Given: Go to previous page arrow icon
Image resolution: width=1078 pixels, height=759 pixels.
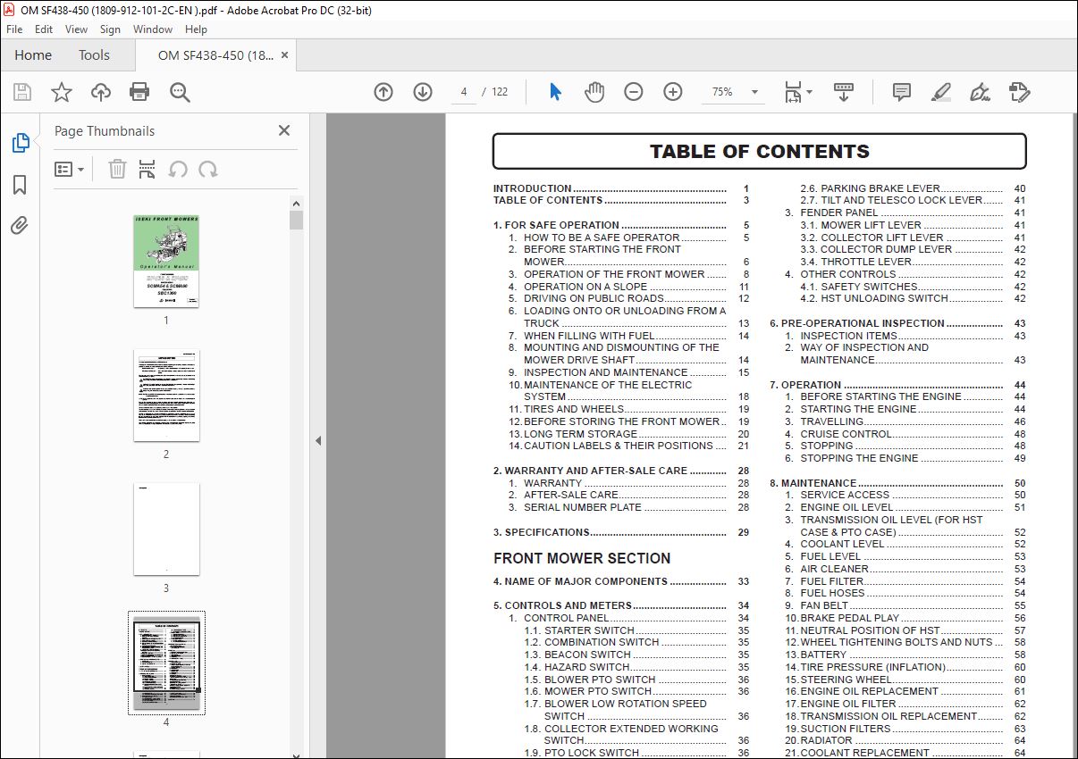Looking at the screenshot, I should 383,92.
